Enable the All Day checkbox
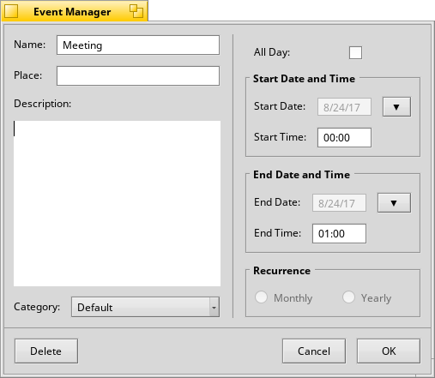435x378 pixels. [355, 52]
